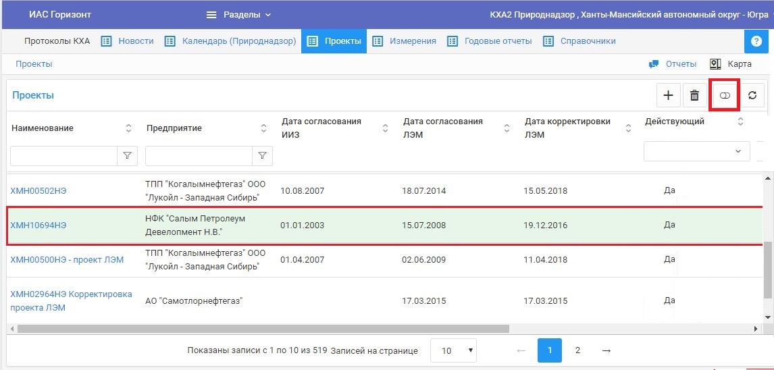Screen dimensions: 774x370
Task: Open ХМН02964НЭ Корректировка проекта ЛЭМ
Action: pos(71,300)
